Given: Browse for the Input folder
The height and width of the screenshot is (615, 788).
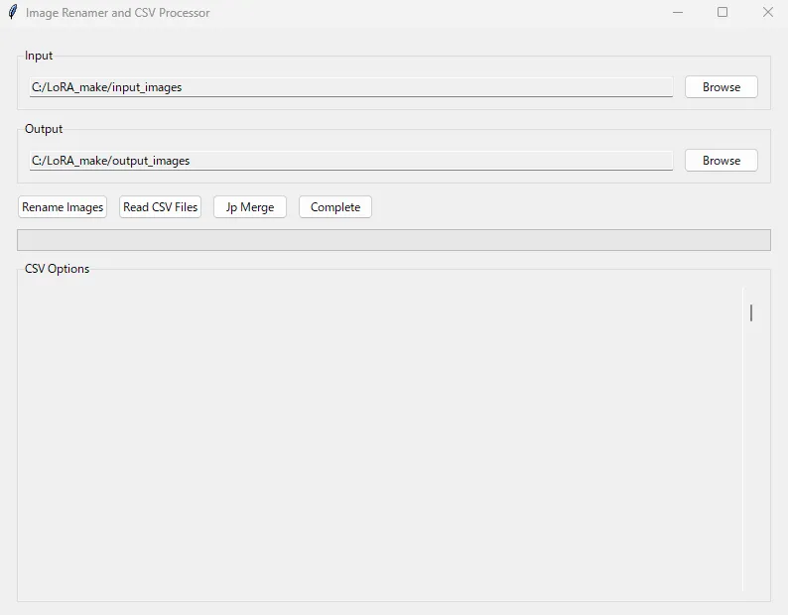Looking at the screenshot, I should tap(721, 87).
